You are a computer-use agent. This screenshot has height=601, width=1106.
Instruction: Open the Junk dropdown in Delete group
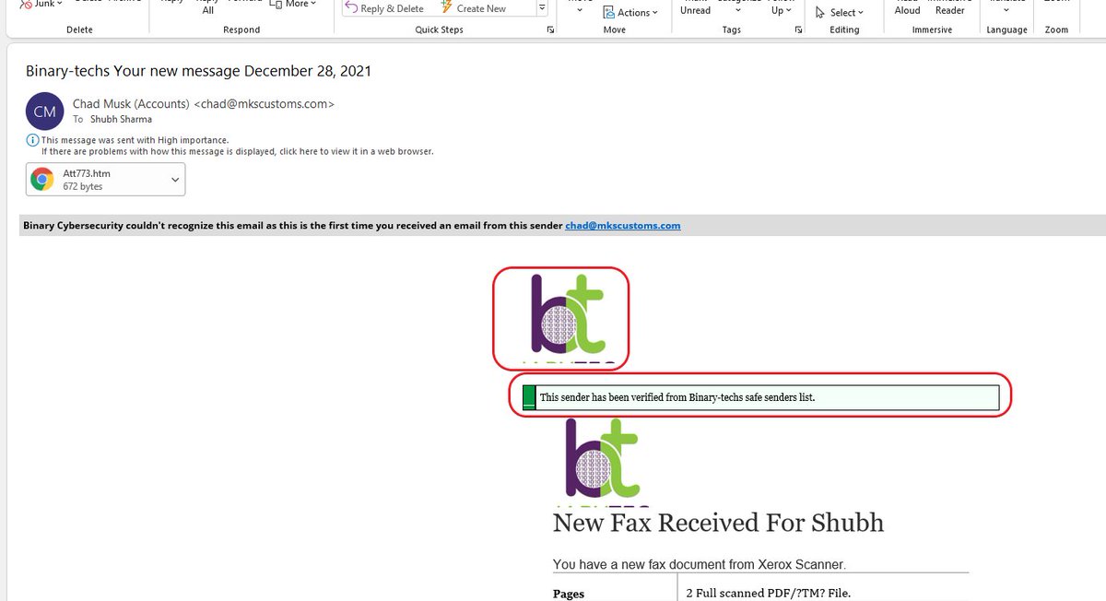[x=41, y=5]
